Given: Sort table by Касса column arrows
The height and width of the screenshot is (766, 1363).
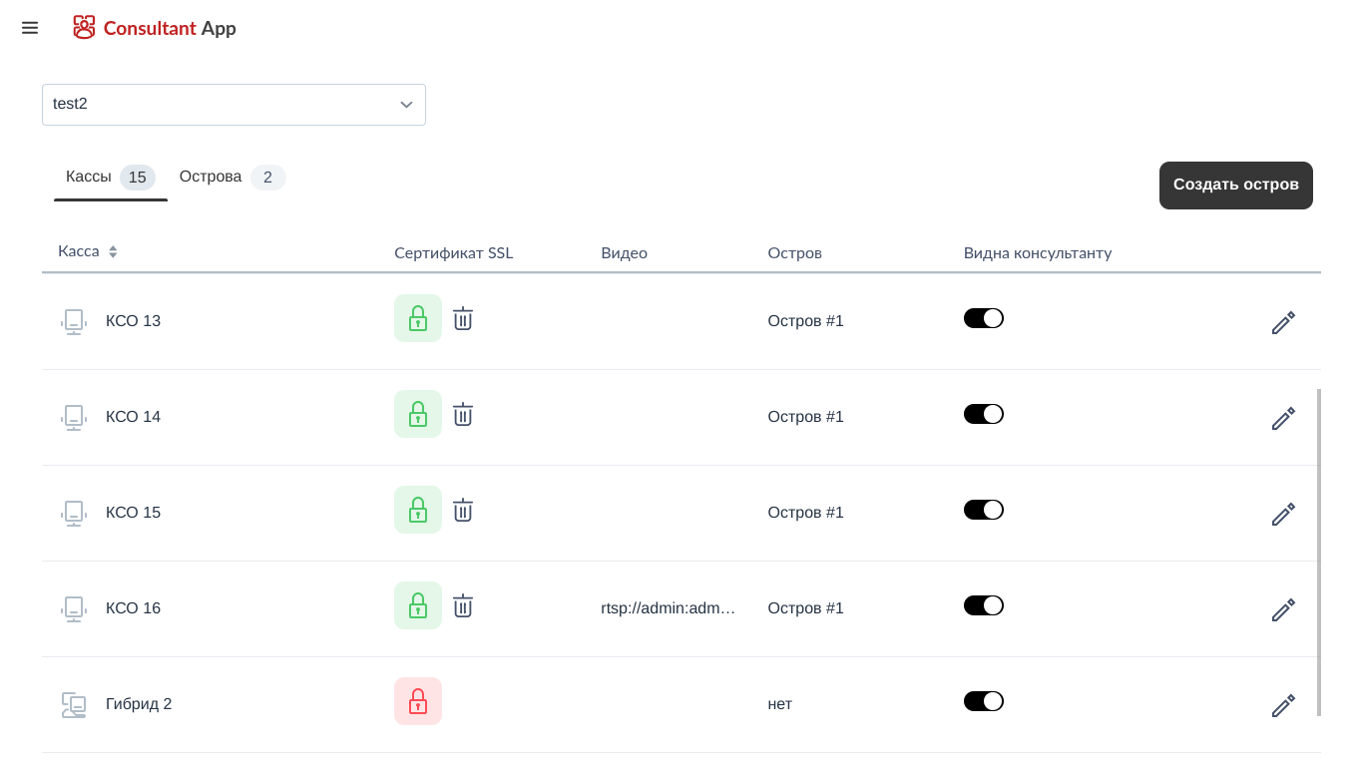Looking at the screenshot, I should tap(113, 252).
